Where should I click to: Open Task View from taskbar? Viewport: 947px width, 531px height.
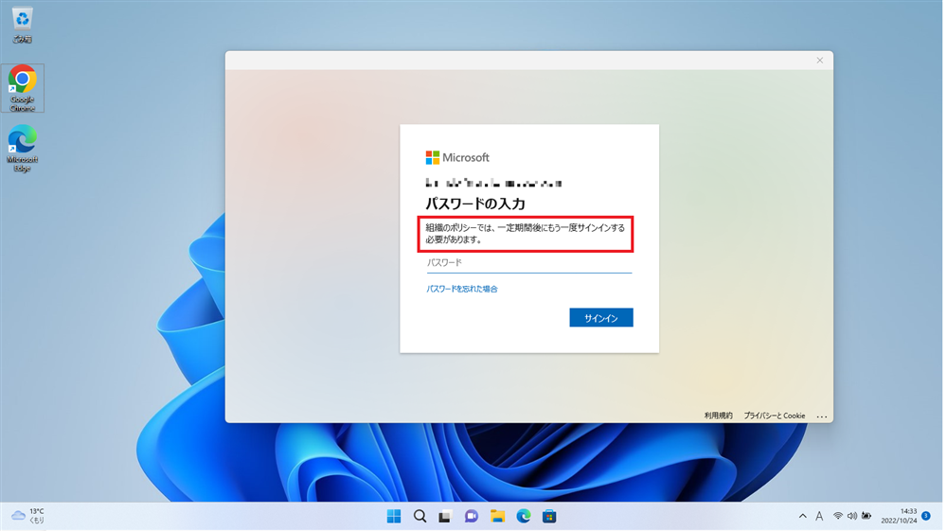(445, 516)
